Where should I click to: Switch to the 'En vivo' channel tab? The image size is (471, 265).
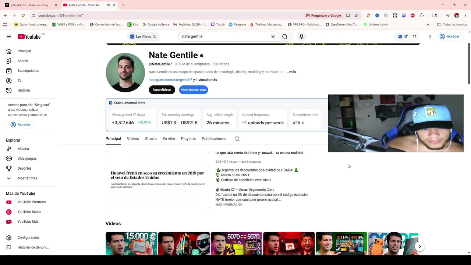tap(169, 139)
